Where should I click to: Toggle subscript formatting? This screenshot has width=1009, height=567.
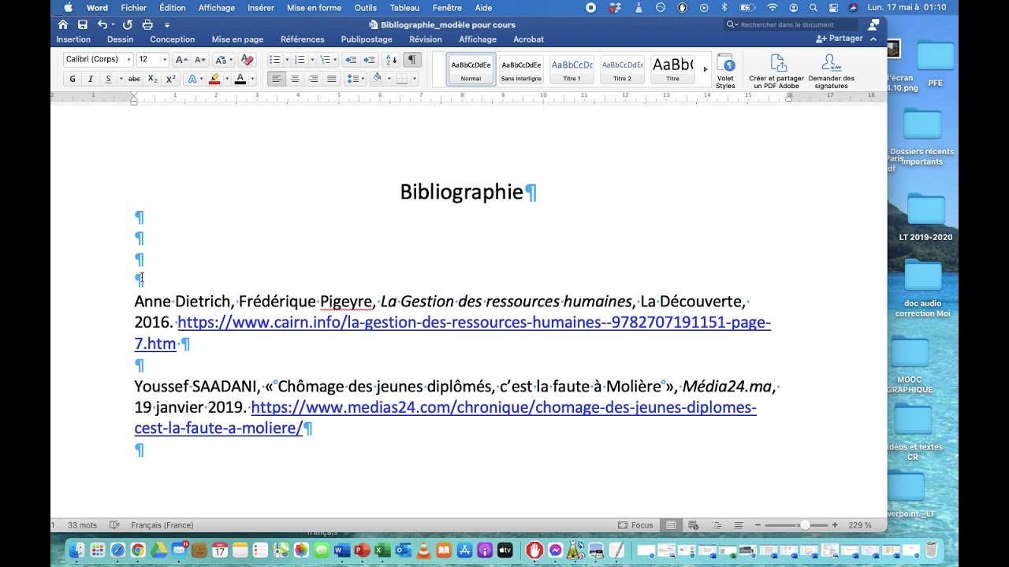(152, 79)
